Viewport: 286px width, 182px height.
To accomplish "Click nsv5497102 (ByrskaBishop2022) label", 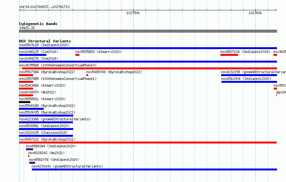I will [47, 139].
